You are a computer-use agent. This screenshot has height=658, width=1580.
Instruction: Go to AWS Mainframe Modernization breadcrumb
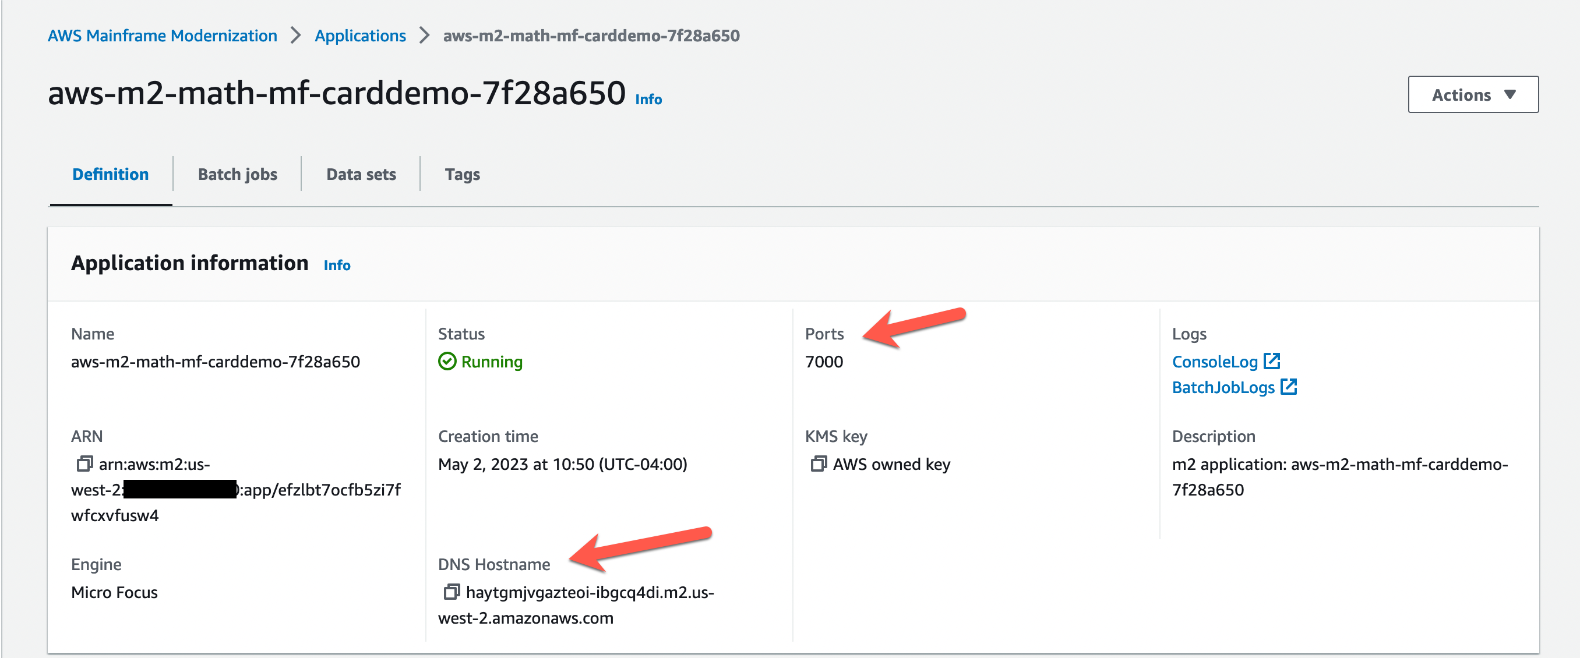pyautogui.click(x=163, y=36)
